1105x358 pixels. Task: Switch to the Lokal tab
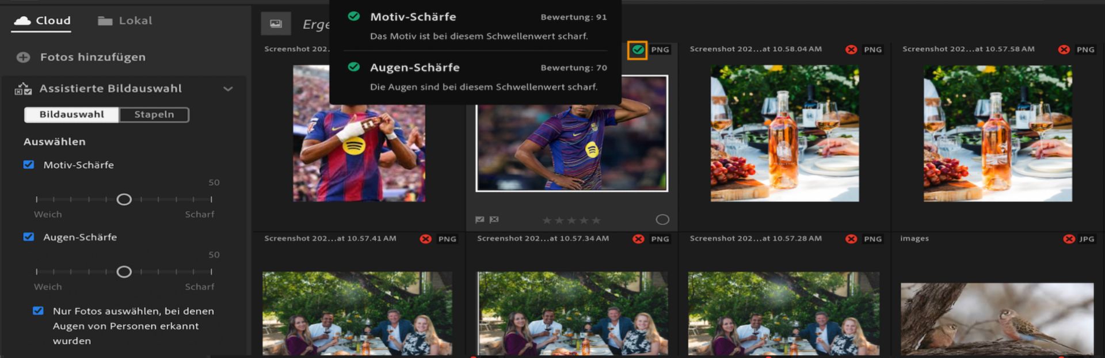point(125,21)
